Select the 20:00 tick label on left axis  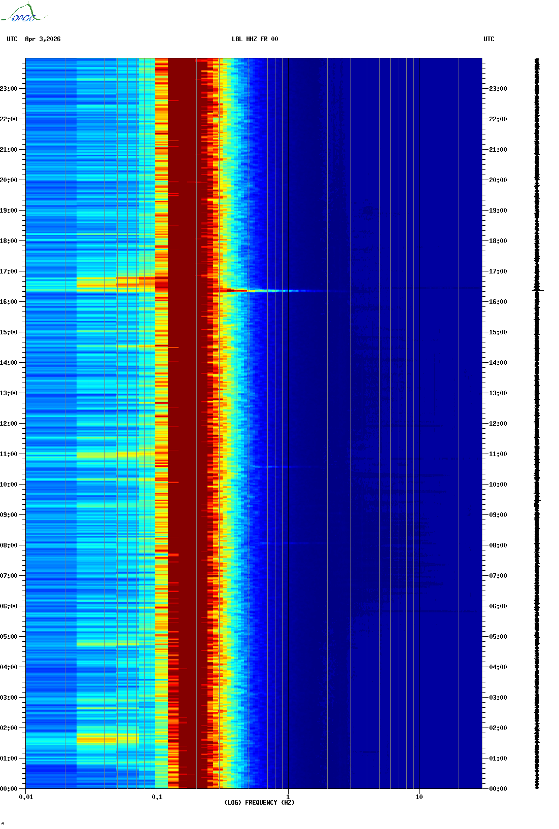(9, 180)
